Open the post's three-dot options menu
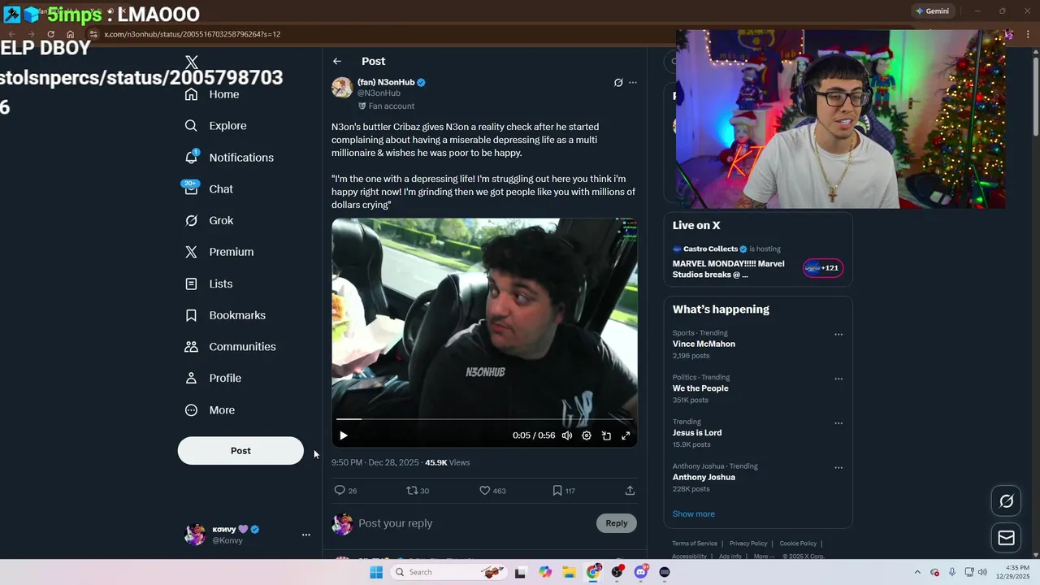This screenshot has width=1040, height=585. pyautogui.click(x=633, y=83)
